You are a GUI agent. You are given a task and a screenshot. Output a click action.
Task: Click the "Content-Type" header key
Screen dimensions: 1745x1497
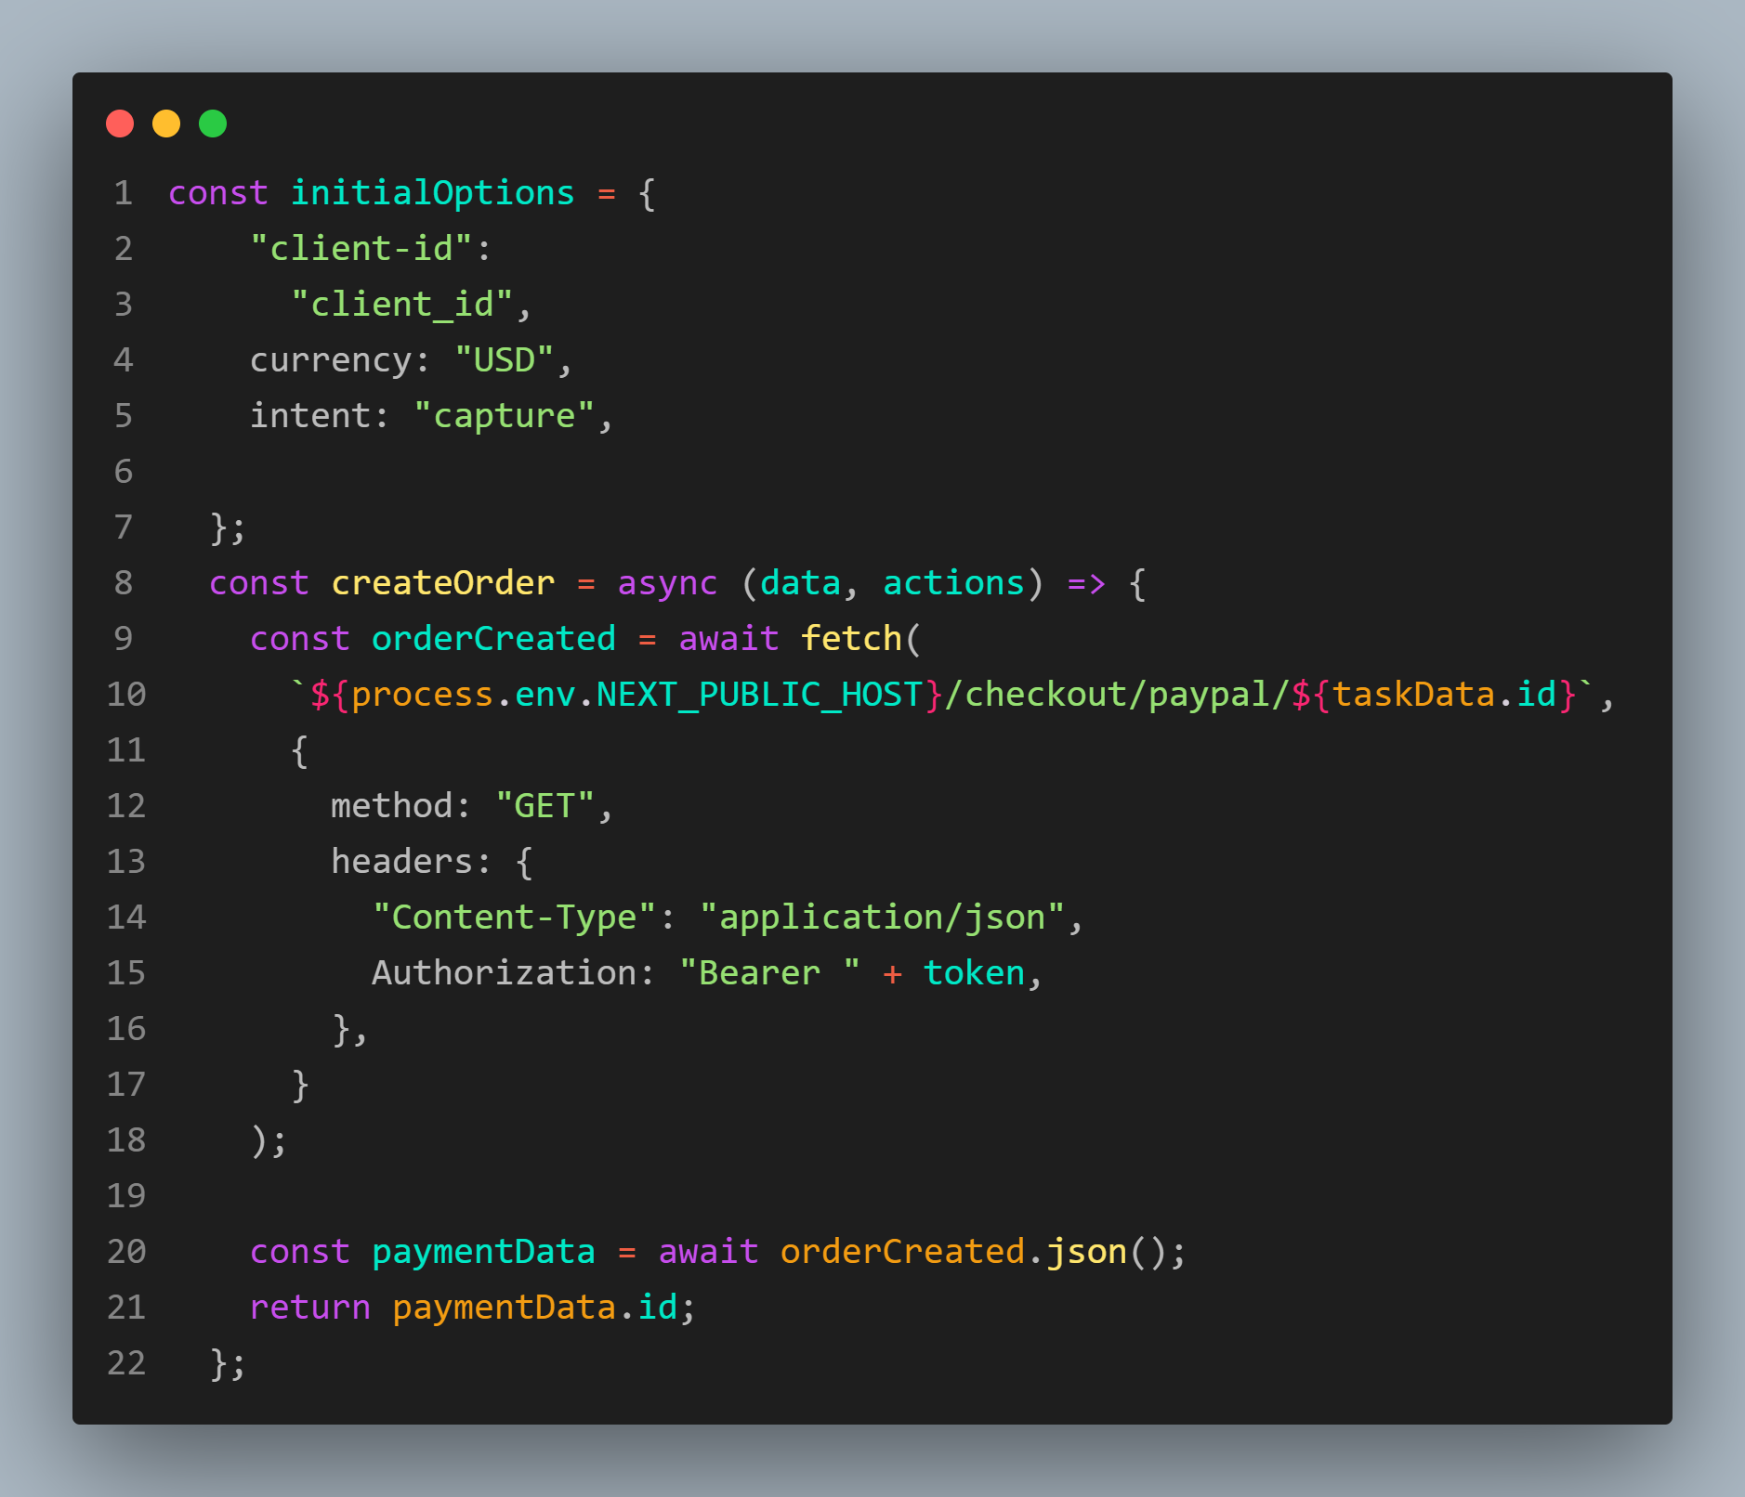(515, 918)
